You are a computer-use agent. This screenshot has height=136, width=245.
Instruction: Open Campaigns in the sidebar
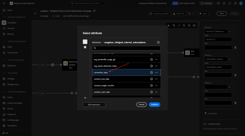[x=12, y=23]
